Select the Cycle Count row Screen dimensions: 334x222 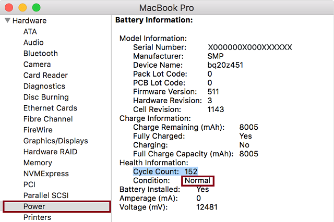[165, 171]
